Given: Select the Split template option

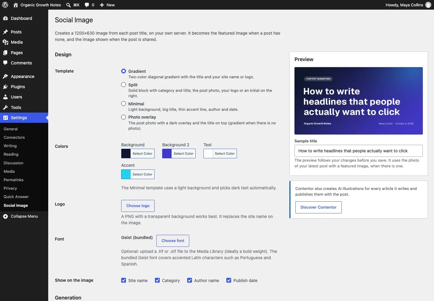Looking at the screenshot, I should [x=124, y=85].
